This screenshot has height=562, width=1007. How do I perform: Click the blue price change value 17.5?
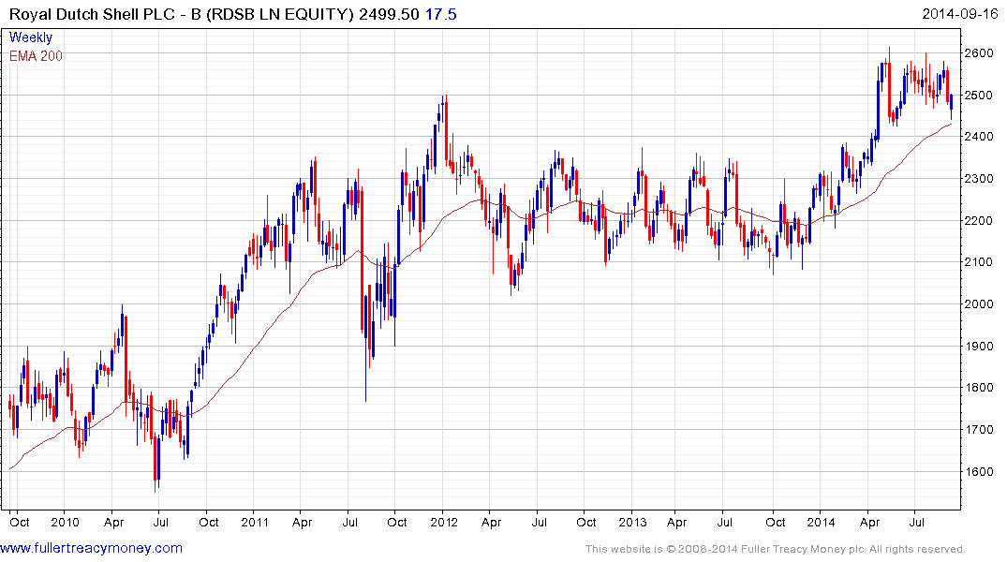click(440, 14)
